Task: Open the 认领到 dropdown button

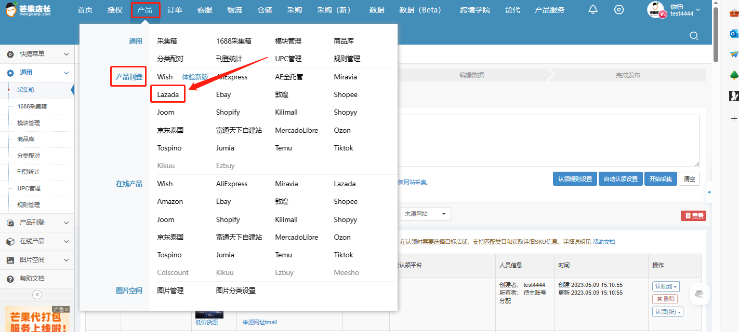Action: coord(666,287)
